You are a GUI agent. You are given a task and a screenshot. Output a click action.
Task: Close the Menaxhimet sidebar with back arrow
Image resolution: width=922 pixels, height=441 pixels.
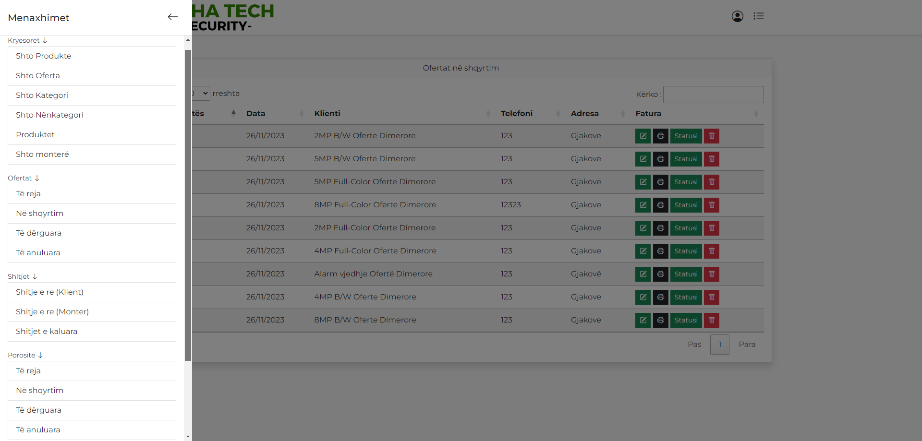pos(172,17)
